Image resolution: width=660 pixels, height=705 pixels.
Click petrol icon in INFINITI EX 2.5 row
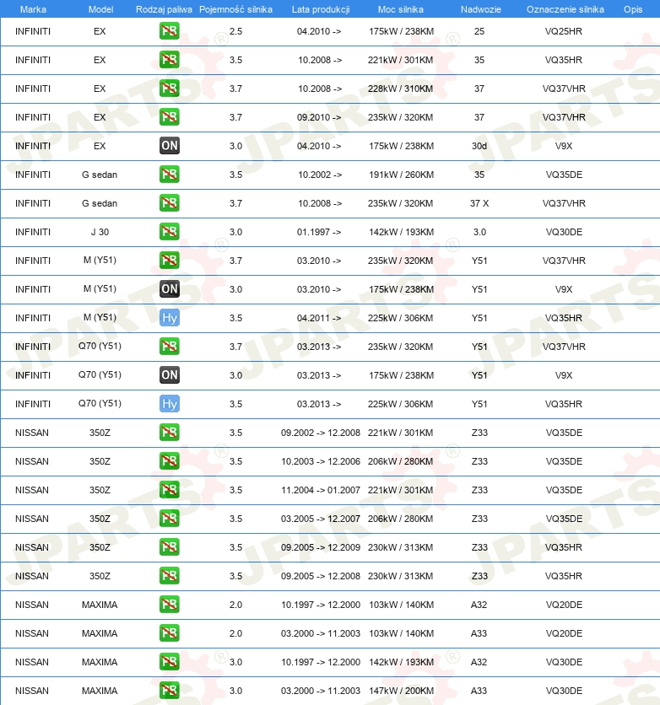169,31
